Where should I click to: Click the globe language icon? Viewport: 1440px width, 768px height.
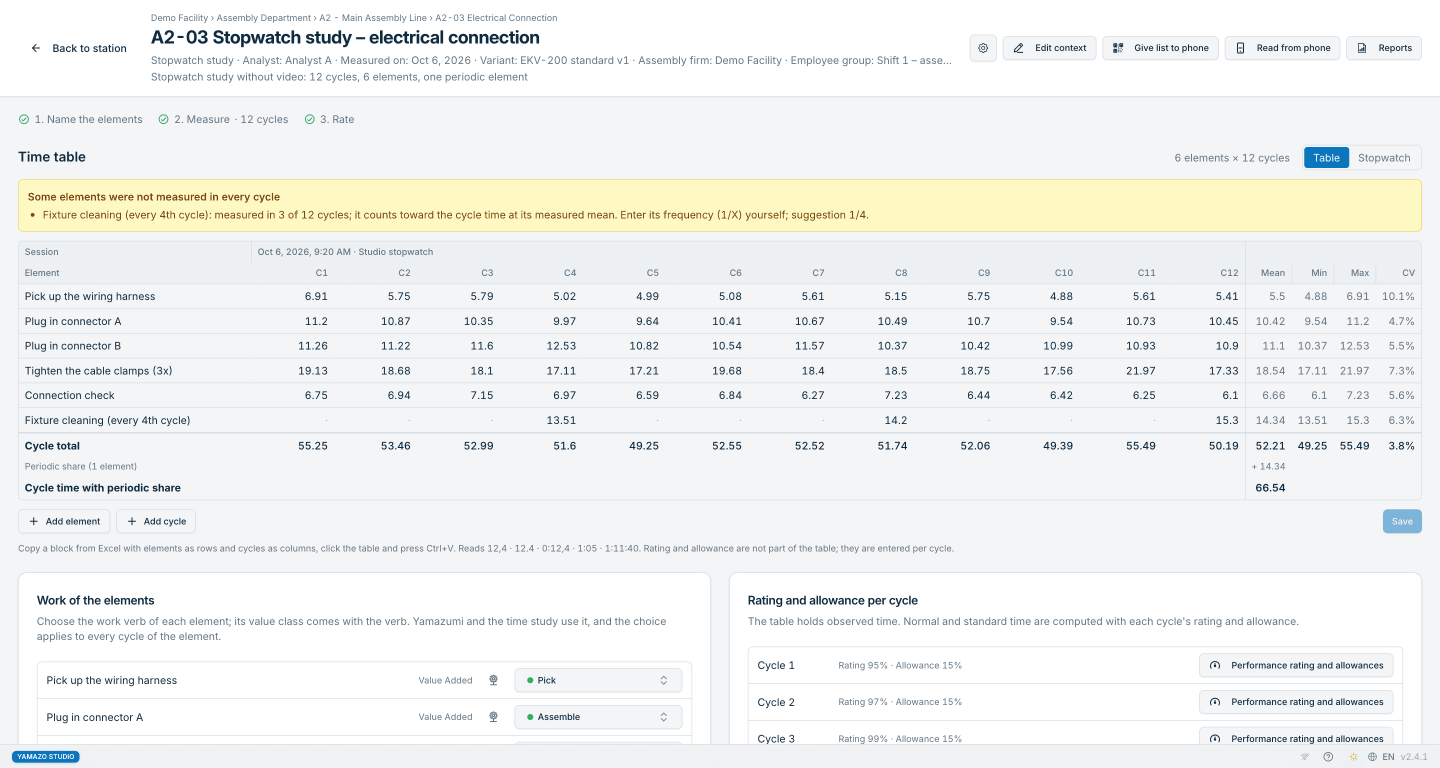pos(1372,756)
